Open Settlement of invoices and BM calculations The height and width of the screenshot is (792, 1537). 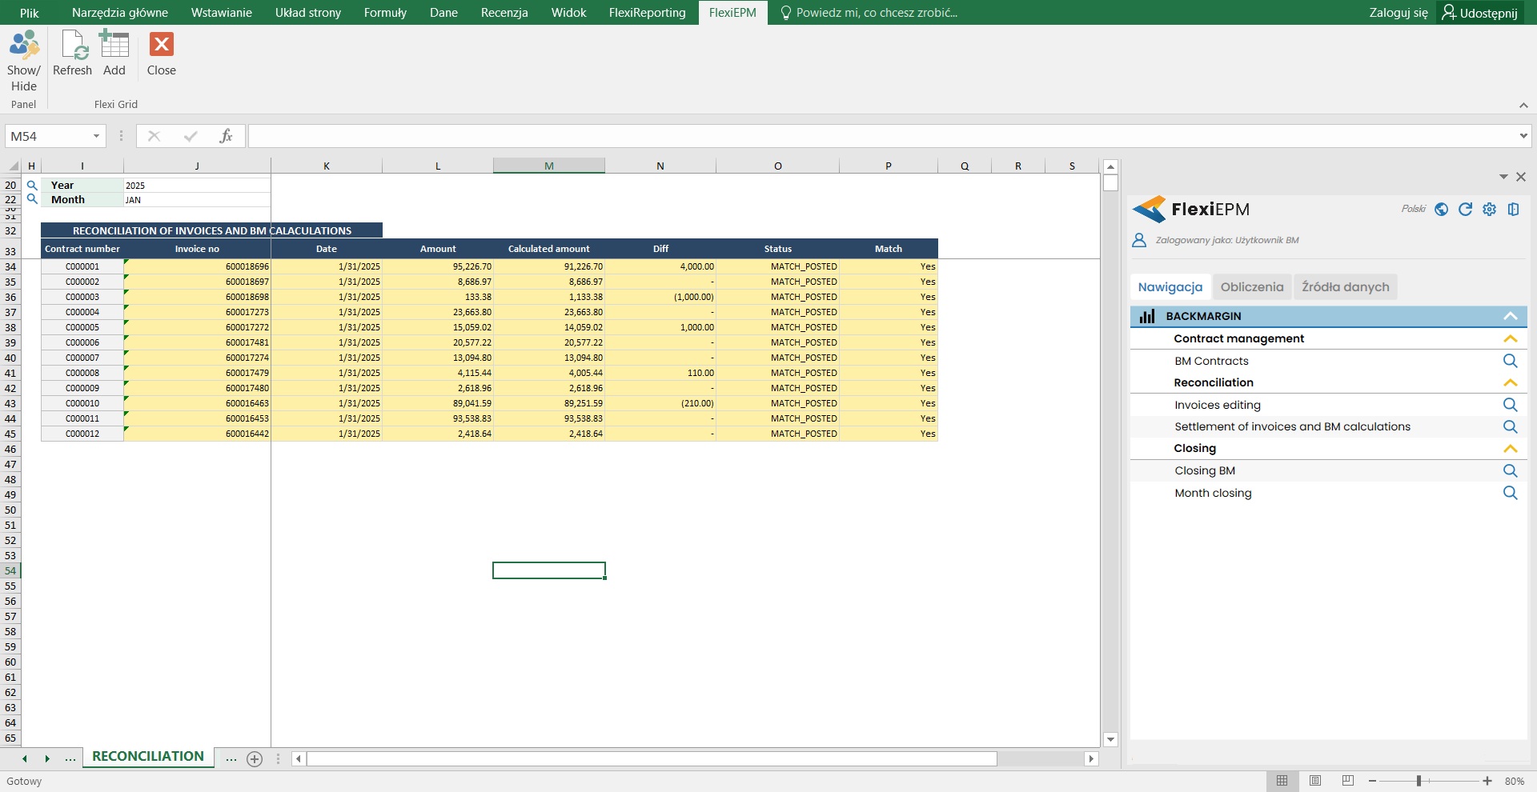[1292, 426]
